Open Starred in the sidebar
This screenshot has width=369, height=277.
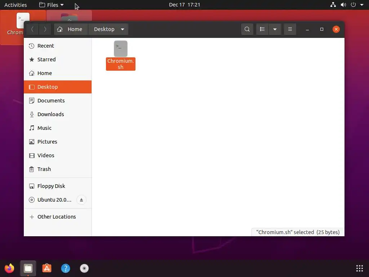tap(58, 60)
